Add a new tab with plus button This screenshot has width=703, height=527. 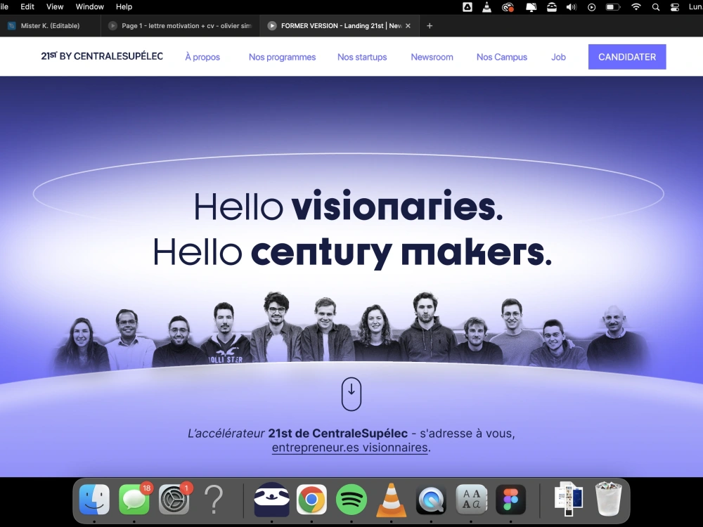430,26
